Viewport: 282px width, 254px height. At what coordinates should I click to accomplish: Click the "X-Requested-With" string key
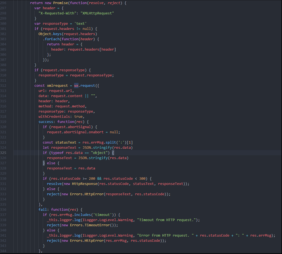57,13
